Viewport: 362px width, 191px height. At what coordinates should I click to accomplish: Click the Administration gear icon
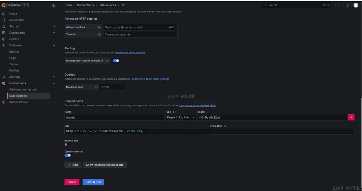pos(4,102)
